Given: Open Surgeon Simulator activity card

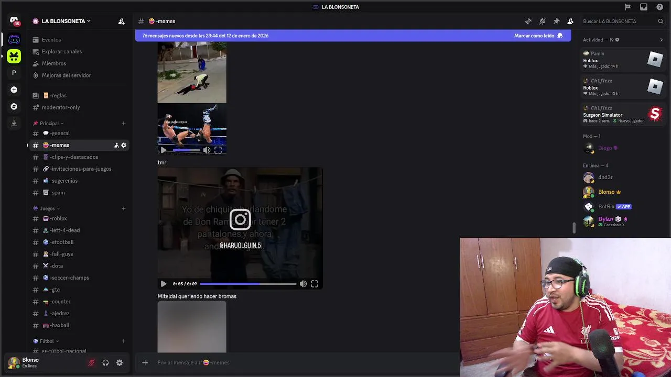Looking at the screenshot, I should tap(623, 114).
